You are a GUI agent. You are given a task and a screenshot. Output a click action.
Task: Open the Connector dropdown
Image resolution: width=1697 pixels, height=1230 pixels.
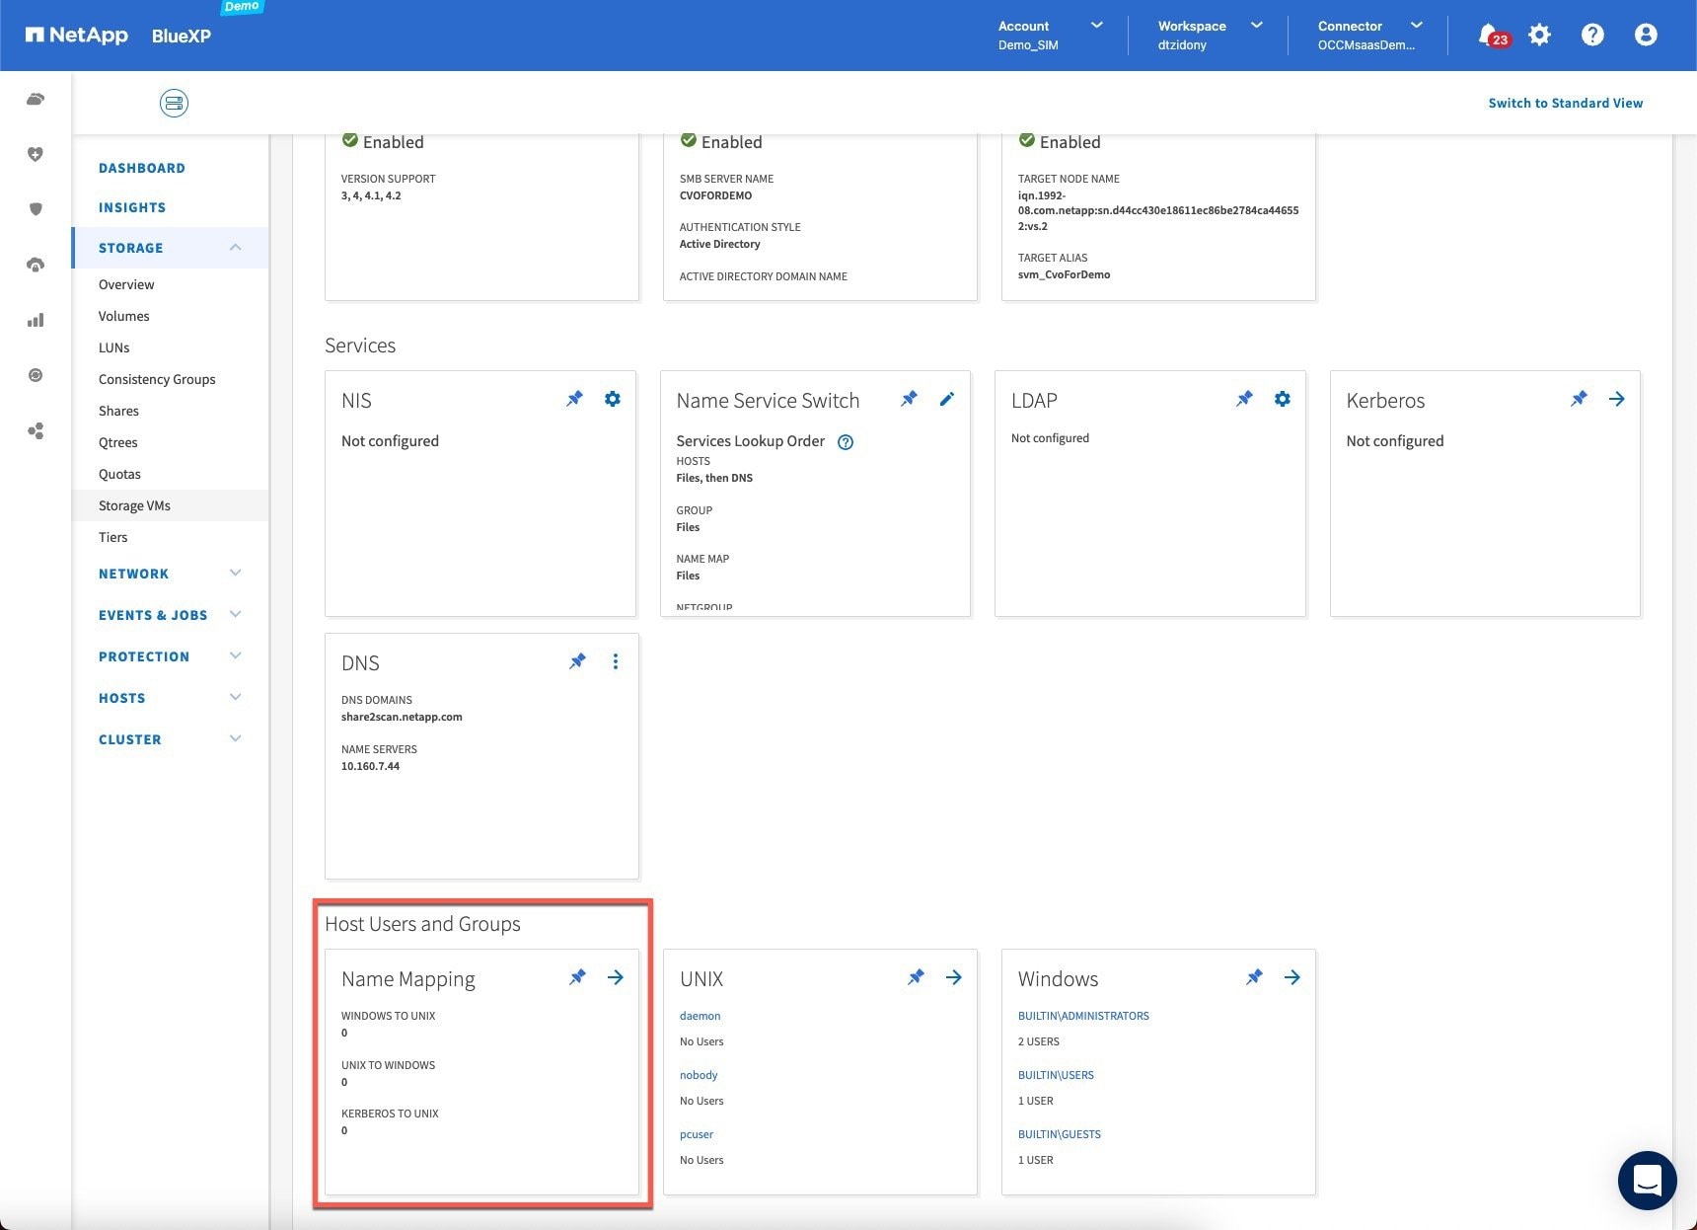[1369, 35]
